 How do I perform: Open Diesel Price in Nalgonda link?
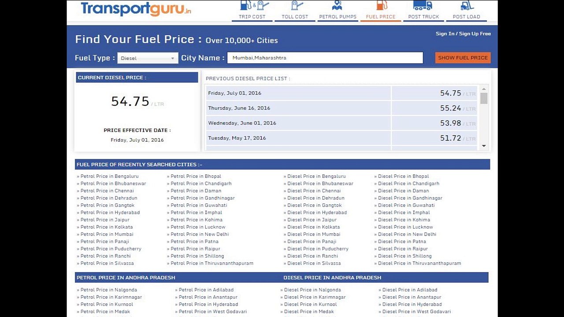(x=312, y=290)
